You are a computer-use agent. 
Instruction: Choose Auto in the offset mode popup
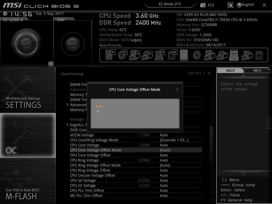pyautogui.click(x=100, y=106)
